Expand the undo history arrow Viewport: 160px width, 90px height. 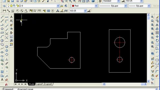tap(52, 1)
